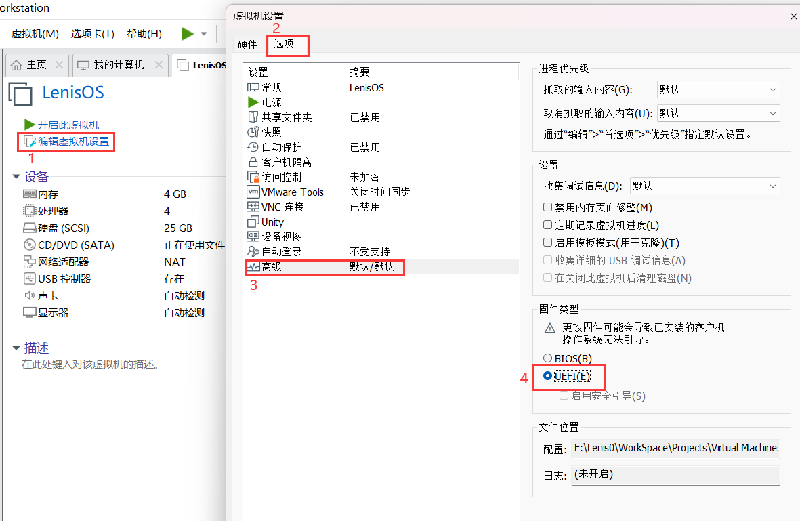The height and width of the screenshot is (521, 800).
Task: Toggle 启用安全引导(S) checkbox
Action: [564, 396]
